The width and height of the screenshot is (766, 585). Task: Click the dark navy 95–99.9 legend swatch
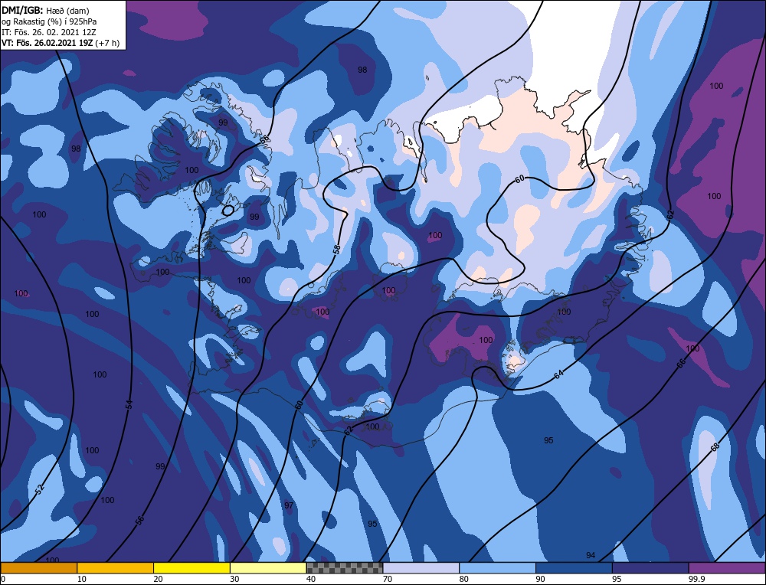click(x=650, y=568)
